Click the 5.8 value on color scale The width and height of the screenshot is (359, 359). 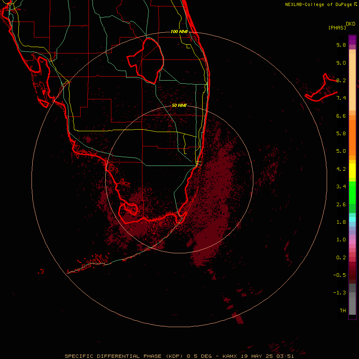pos(341,134)
